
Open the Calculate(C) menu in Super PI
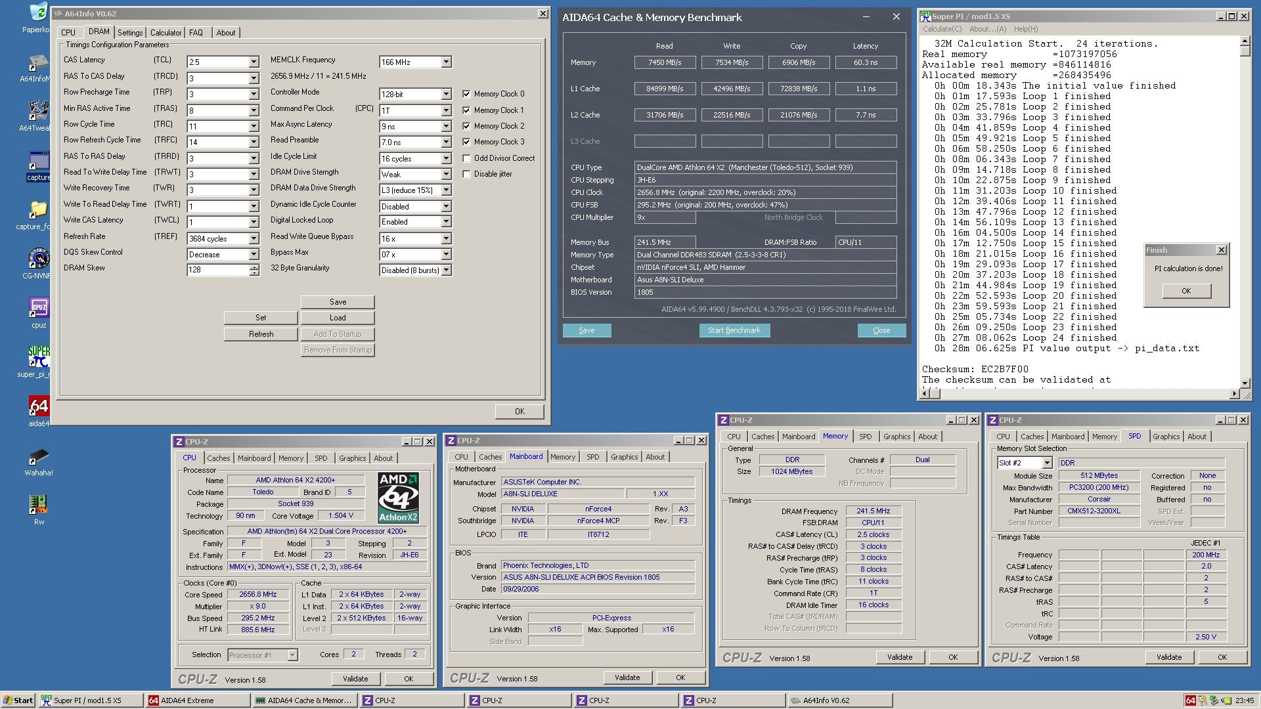942,29
